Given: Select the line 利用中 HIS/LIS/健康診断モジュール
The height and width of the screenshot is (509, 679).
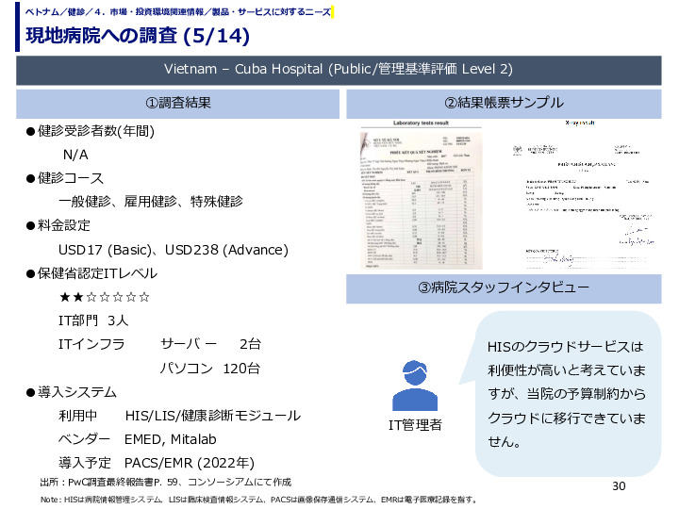Looking at the screenshot, I should (180, 416).
